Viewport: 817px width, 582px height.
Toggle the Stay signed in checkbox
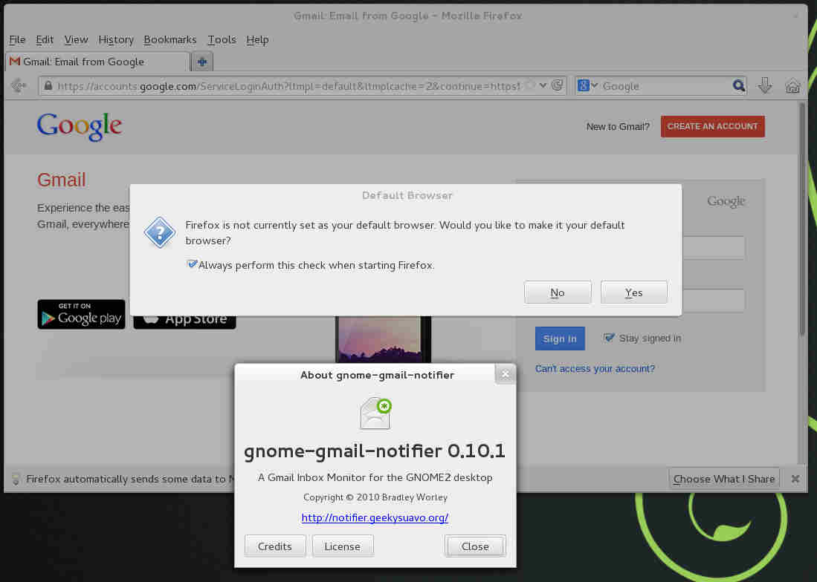tap(608, 338)
